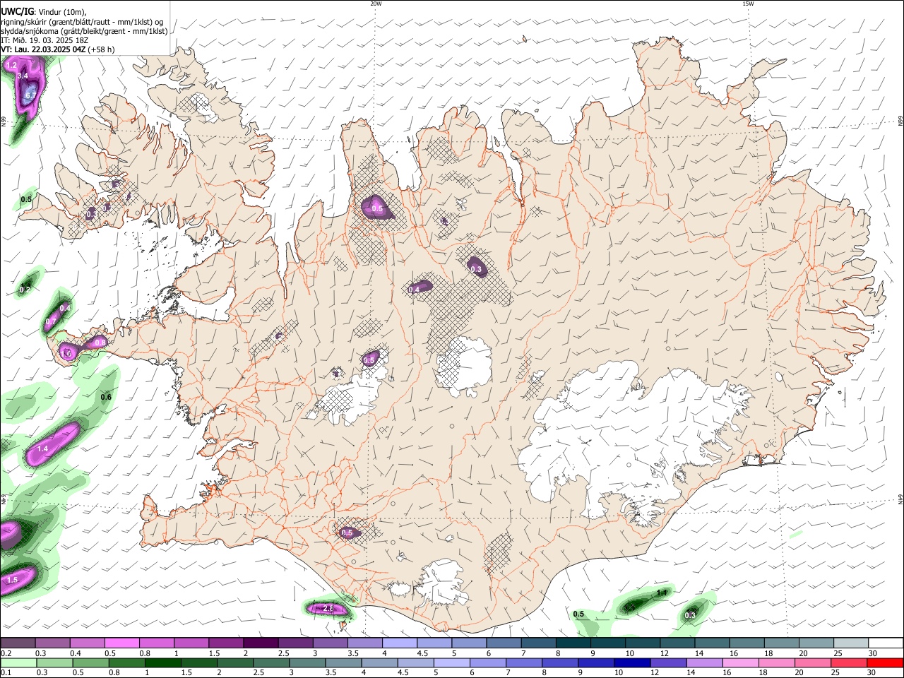The image size is (904, 678).
Task: Click the 0.2 value in the small offshore green cell
Action: (25, 290)
